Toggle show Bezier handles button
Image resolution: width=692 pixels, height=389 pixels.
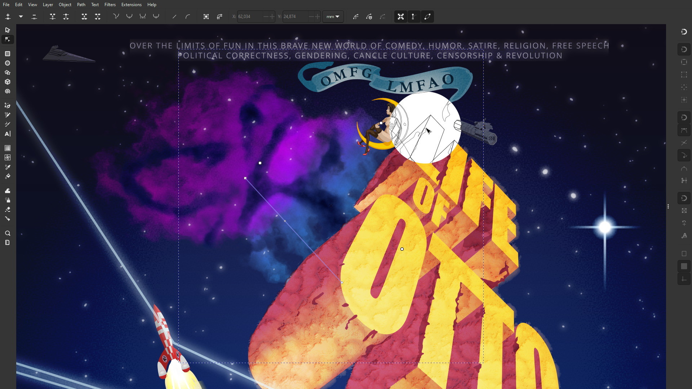point(414,17)
